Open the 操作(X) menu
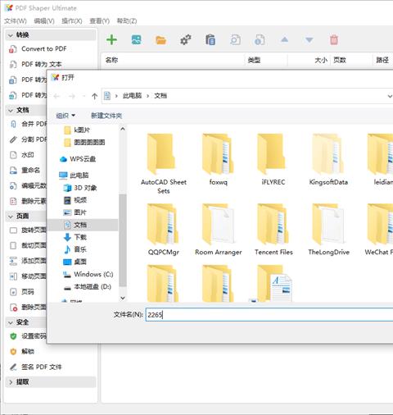This screenshot has width=393, height=415. click(72, 21)
